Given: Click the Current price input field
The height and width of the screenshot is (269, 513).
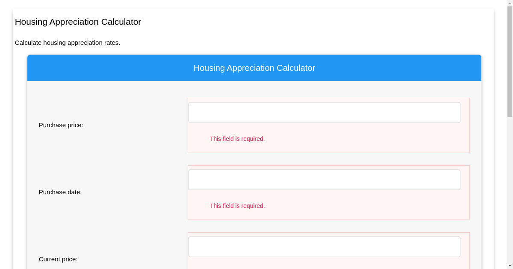Looking at the screenshot, I should pos(324,246).
